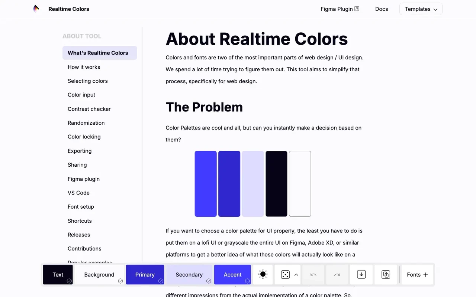Image resolution: width=476 pixels, height=297 pixels.
Task: Pick the Accent color swatch
Action: [x=233, y=275]
